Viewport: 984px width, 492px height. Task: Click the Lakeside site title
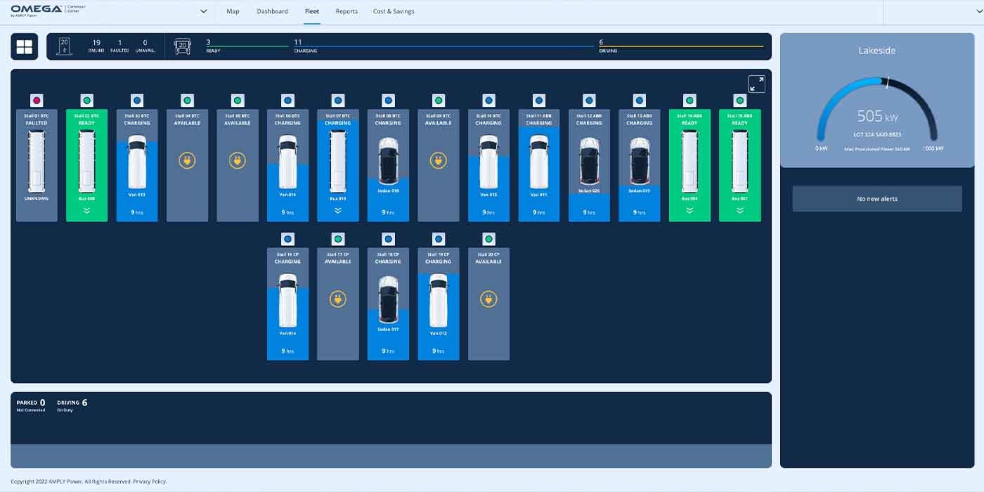point(877,51)
